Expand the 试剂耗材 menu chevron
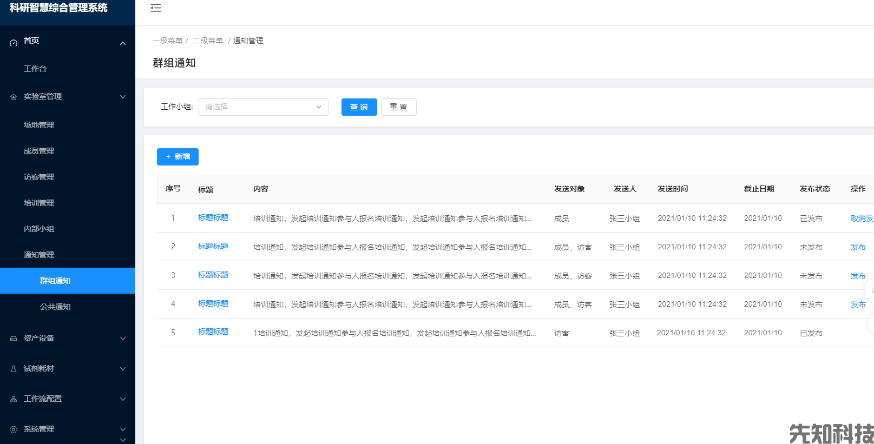 [123, 369]
